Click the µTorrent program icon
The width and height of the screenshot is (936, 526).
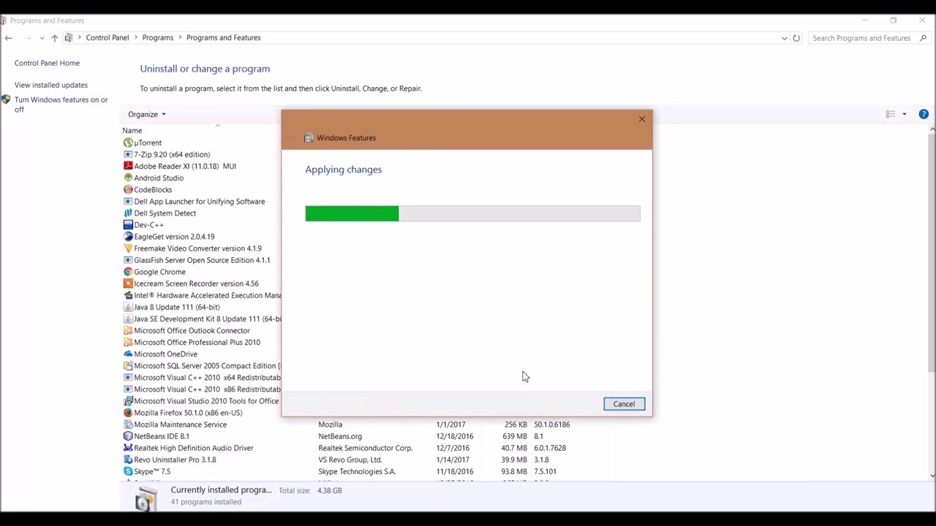(128, 142)
